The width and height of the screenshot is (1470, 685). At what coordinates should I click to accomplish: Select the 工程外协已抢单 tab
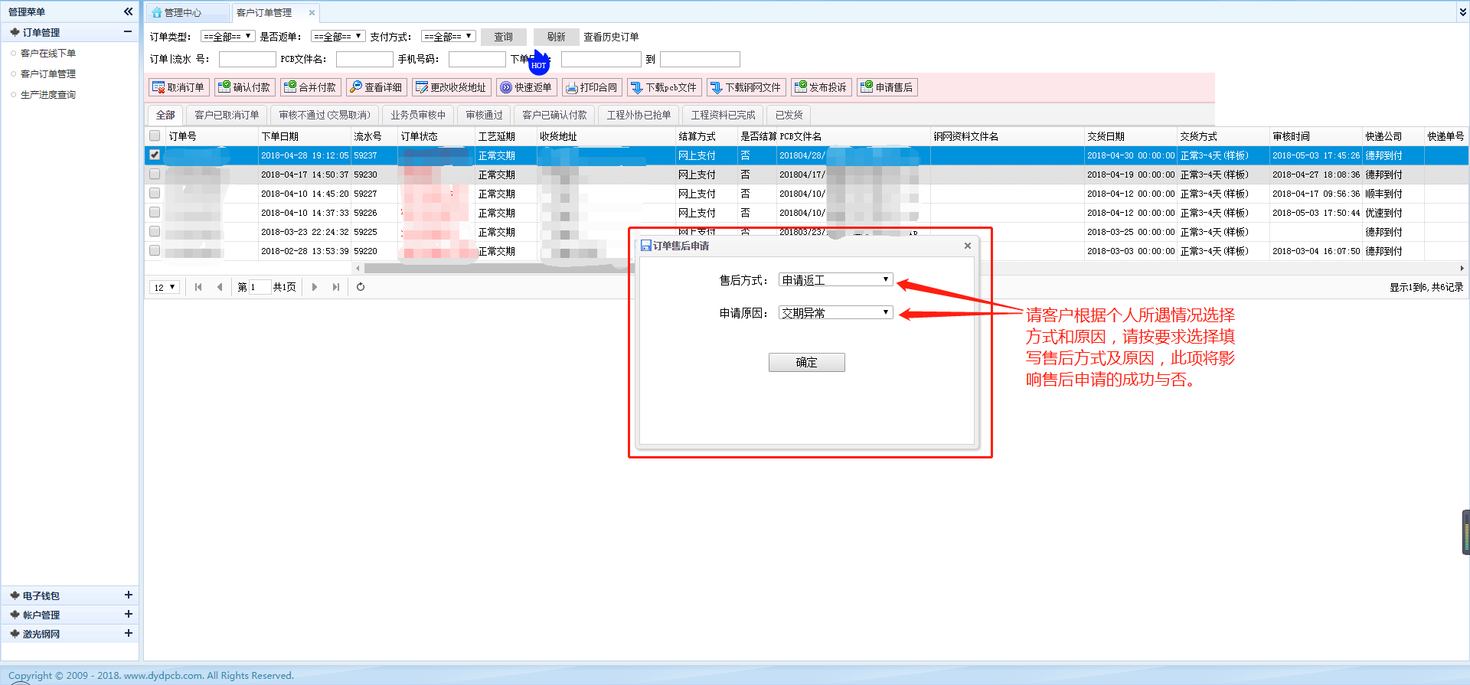639,115
